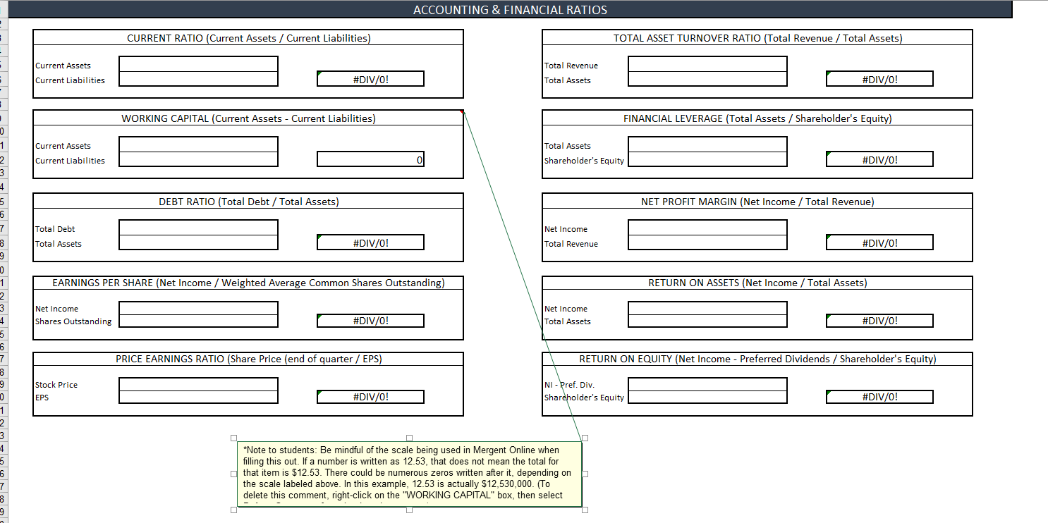Click Total Revenue input in Net Profit Margin box
This screenshot has height=523, width=1048.
(707, 242)
